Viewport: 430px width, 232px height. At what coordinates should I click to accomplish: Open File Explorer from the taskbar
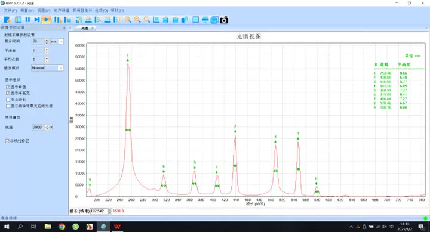[48, 227]
